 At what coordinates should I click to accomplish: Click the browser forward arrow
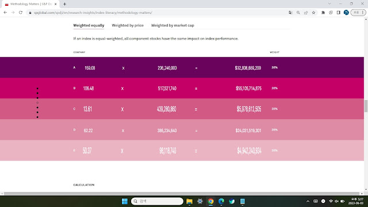coord(13,13)
